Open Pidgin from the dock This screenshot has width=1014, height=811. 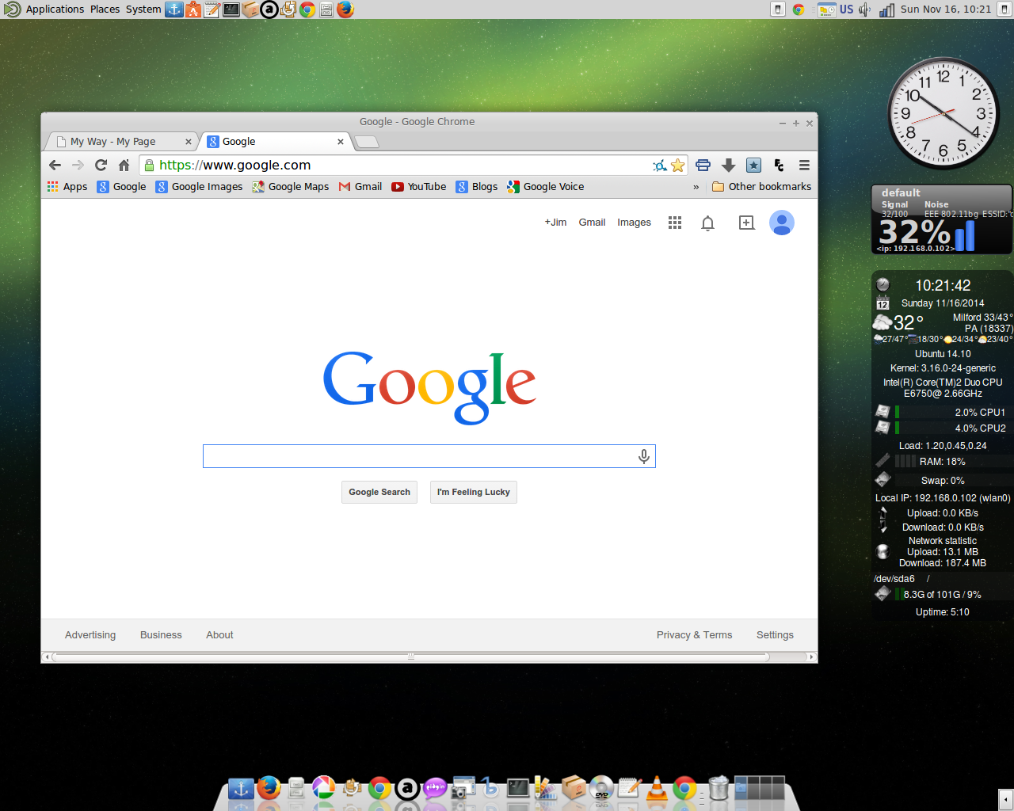(x=435, y=788)
